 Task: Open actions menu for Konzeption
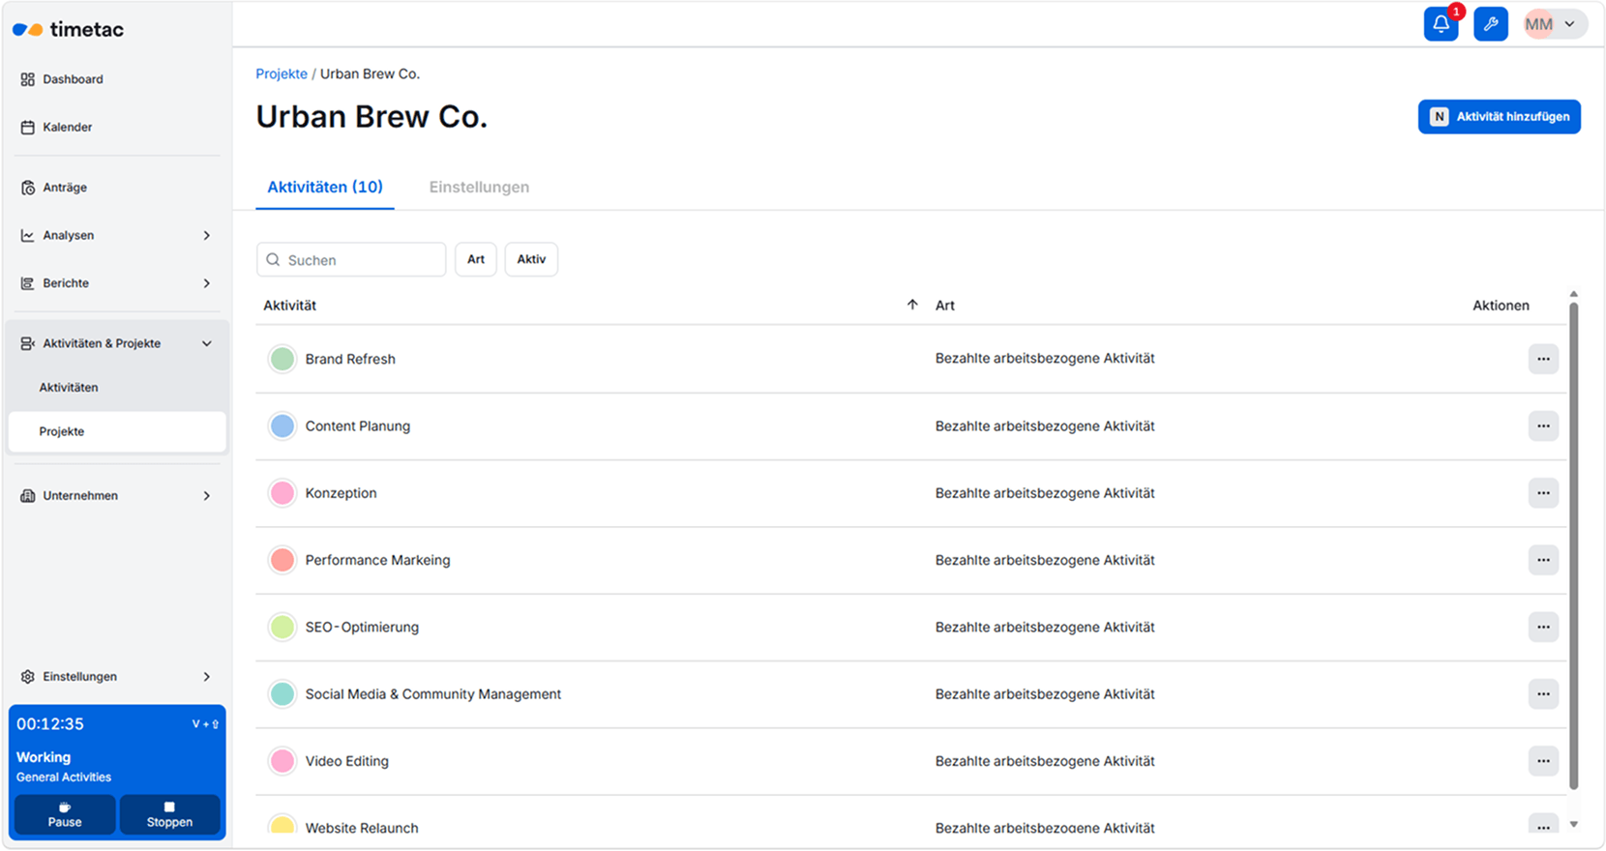pyautogui.click(x=1543, y=493)
